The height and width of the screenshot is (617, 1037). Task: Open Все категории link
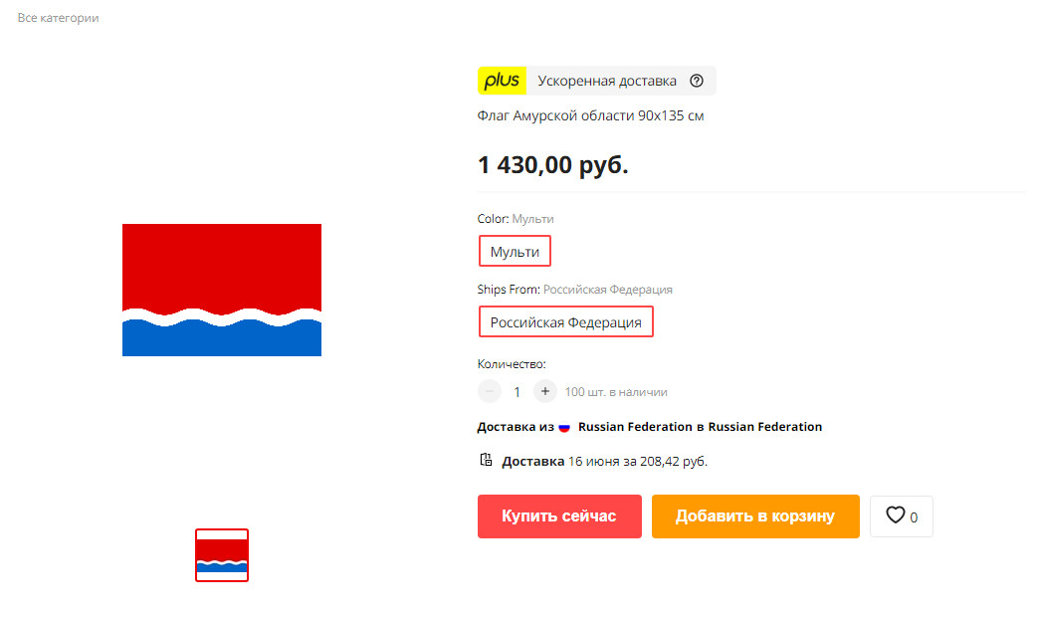pos(58,18)
